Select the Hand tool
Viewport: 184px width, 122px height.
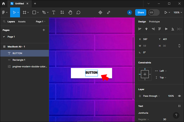coord(70,12)
